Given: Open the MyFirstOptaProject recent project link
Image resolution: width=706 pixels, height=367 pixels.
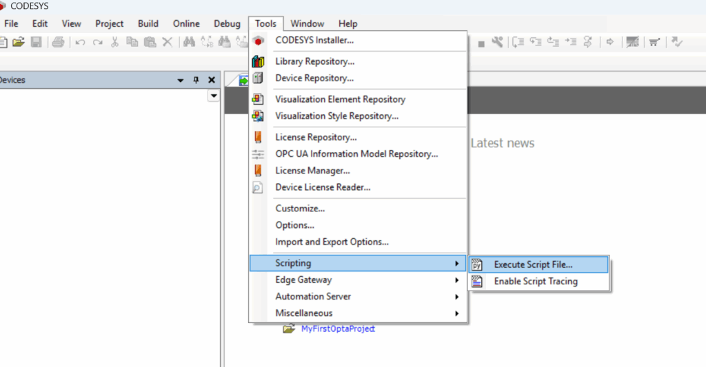Looking at the screenshot, I should click(338, 328).
